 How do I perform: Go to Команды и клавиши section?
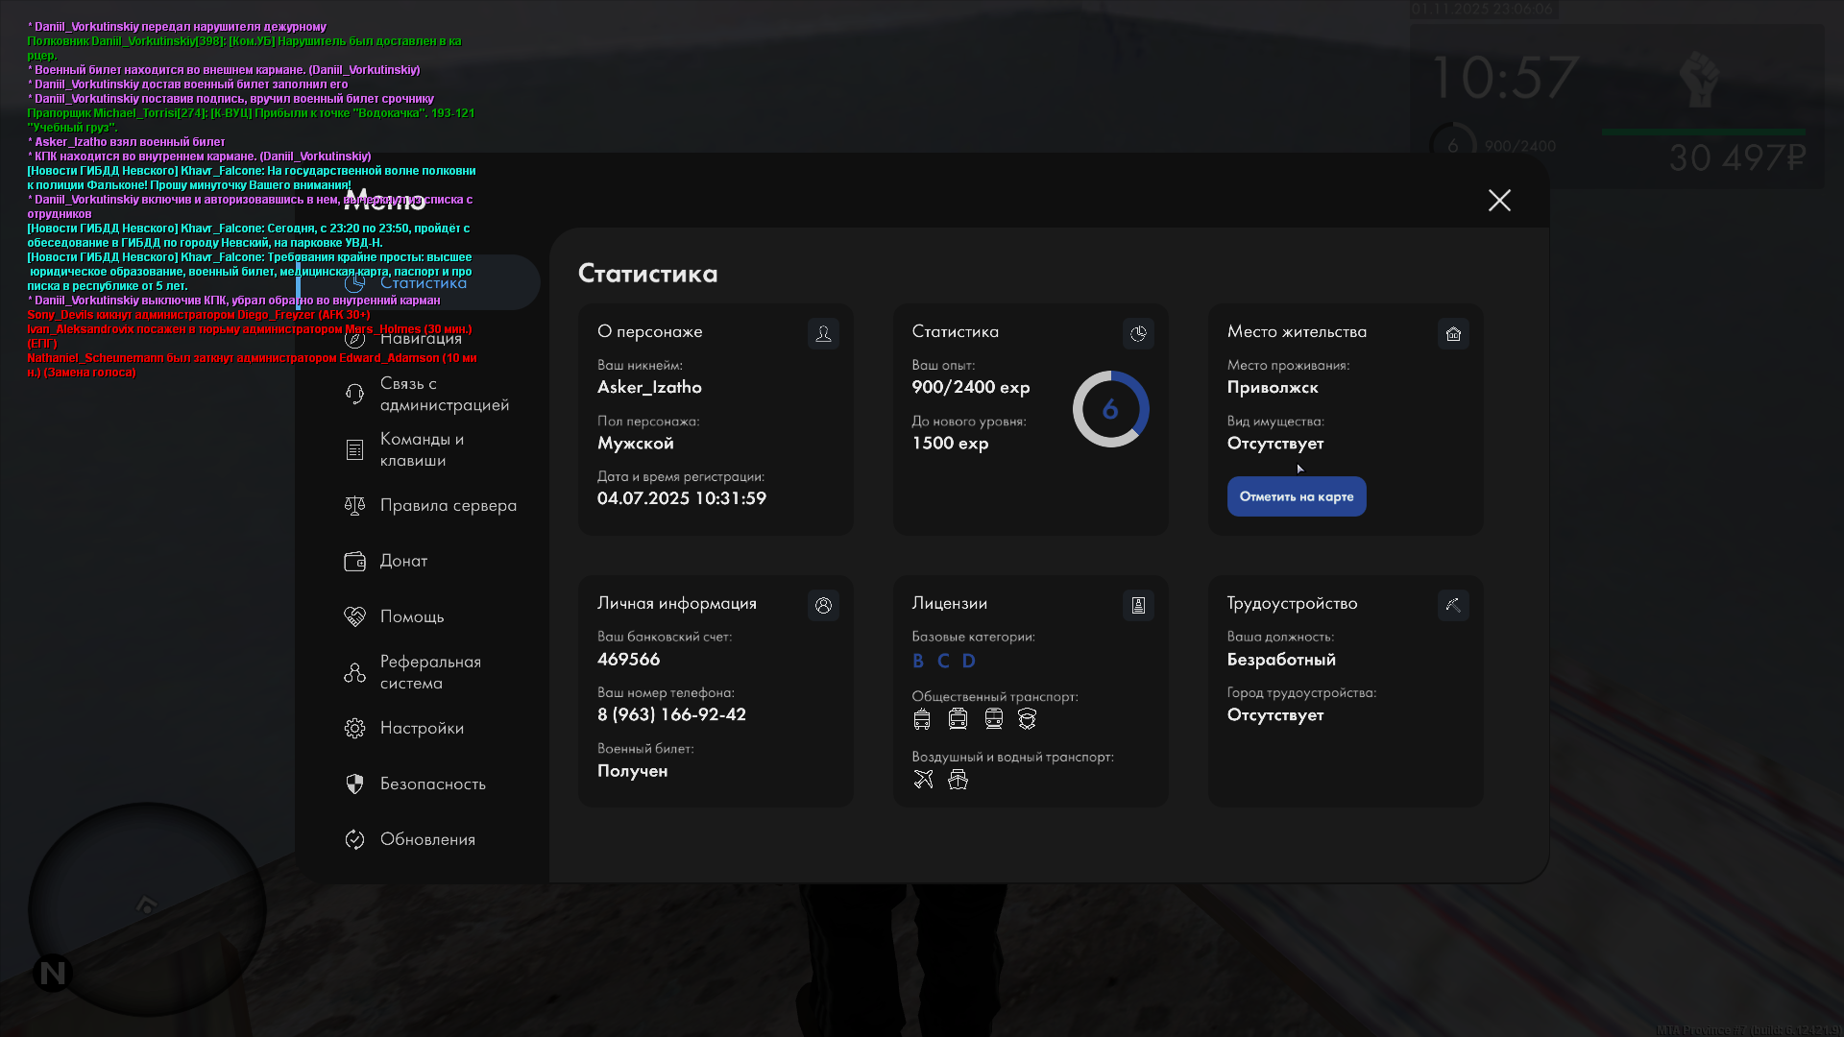tap(422, 450)
